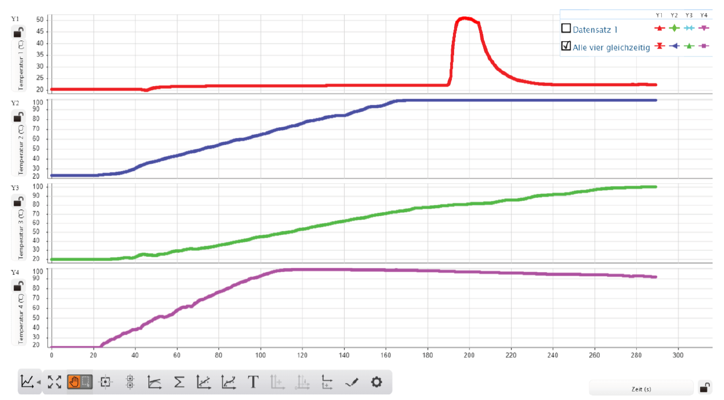Open graph properties gear icon
Viewport: 724px width, 400px height.
click(376, 382)
